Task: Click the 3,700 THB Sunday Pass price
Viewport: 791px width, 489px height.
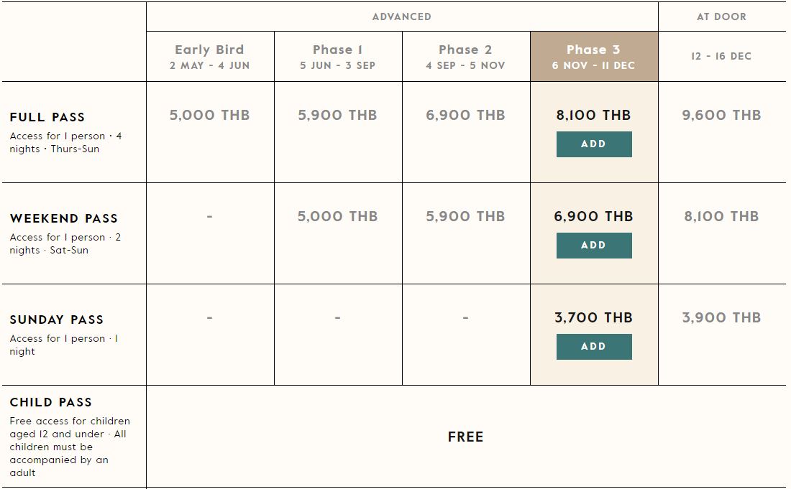Action: (x=594, y=317)
